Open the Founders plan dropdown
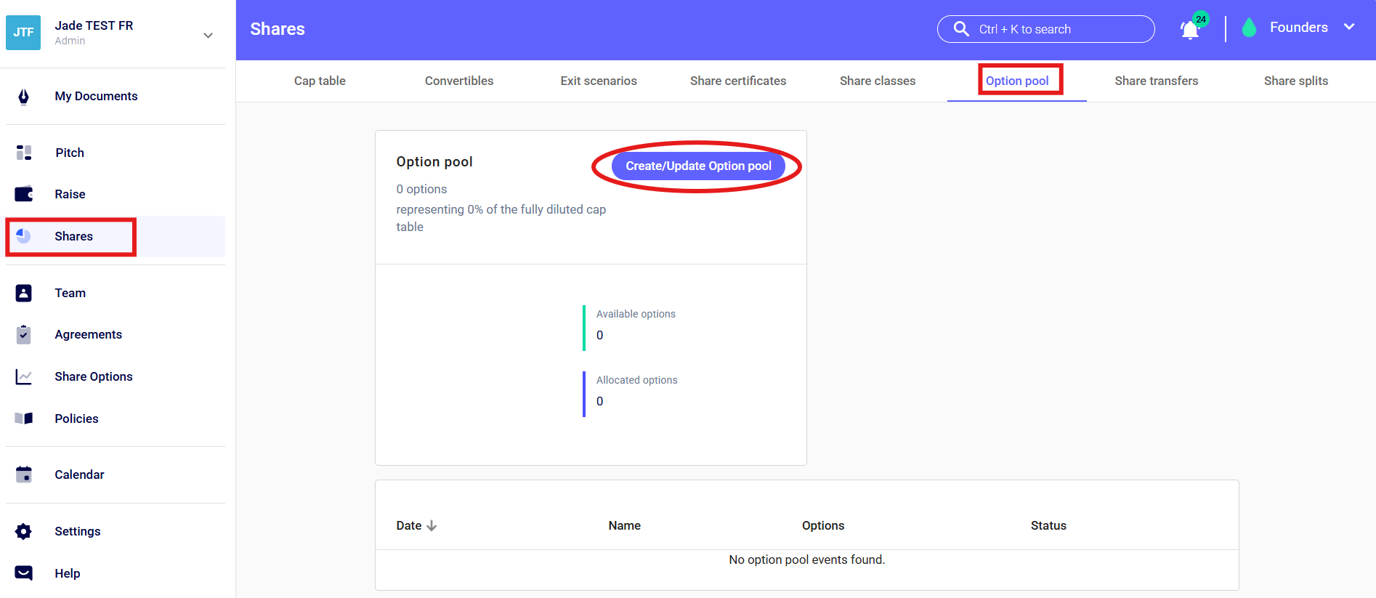This screenshot has width=1376, height=598. coord(1348,28)
